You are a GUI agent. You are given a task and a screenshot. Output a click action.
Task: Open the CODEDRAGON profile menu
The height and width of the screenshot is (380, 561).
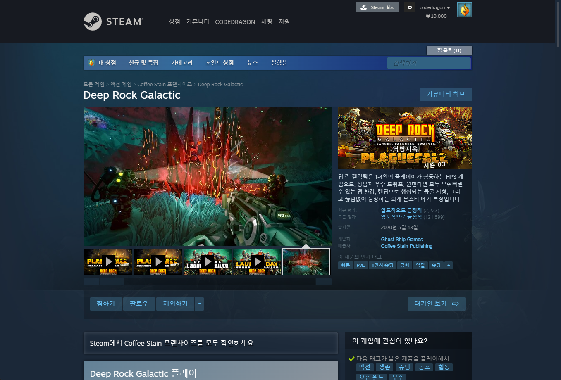(x=235, y=22)
